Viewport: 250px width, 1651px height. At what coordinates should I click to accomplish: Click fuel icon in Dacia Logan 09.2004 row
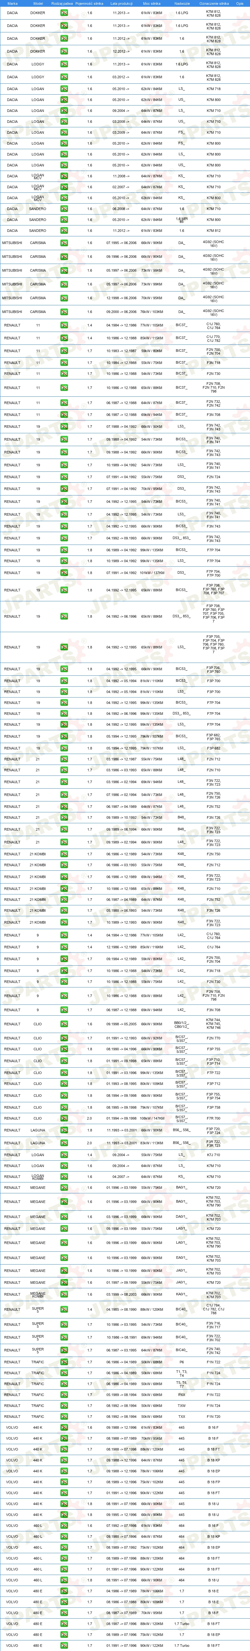point(64,111)
